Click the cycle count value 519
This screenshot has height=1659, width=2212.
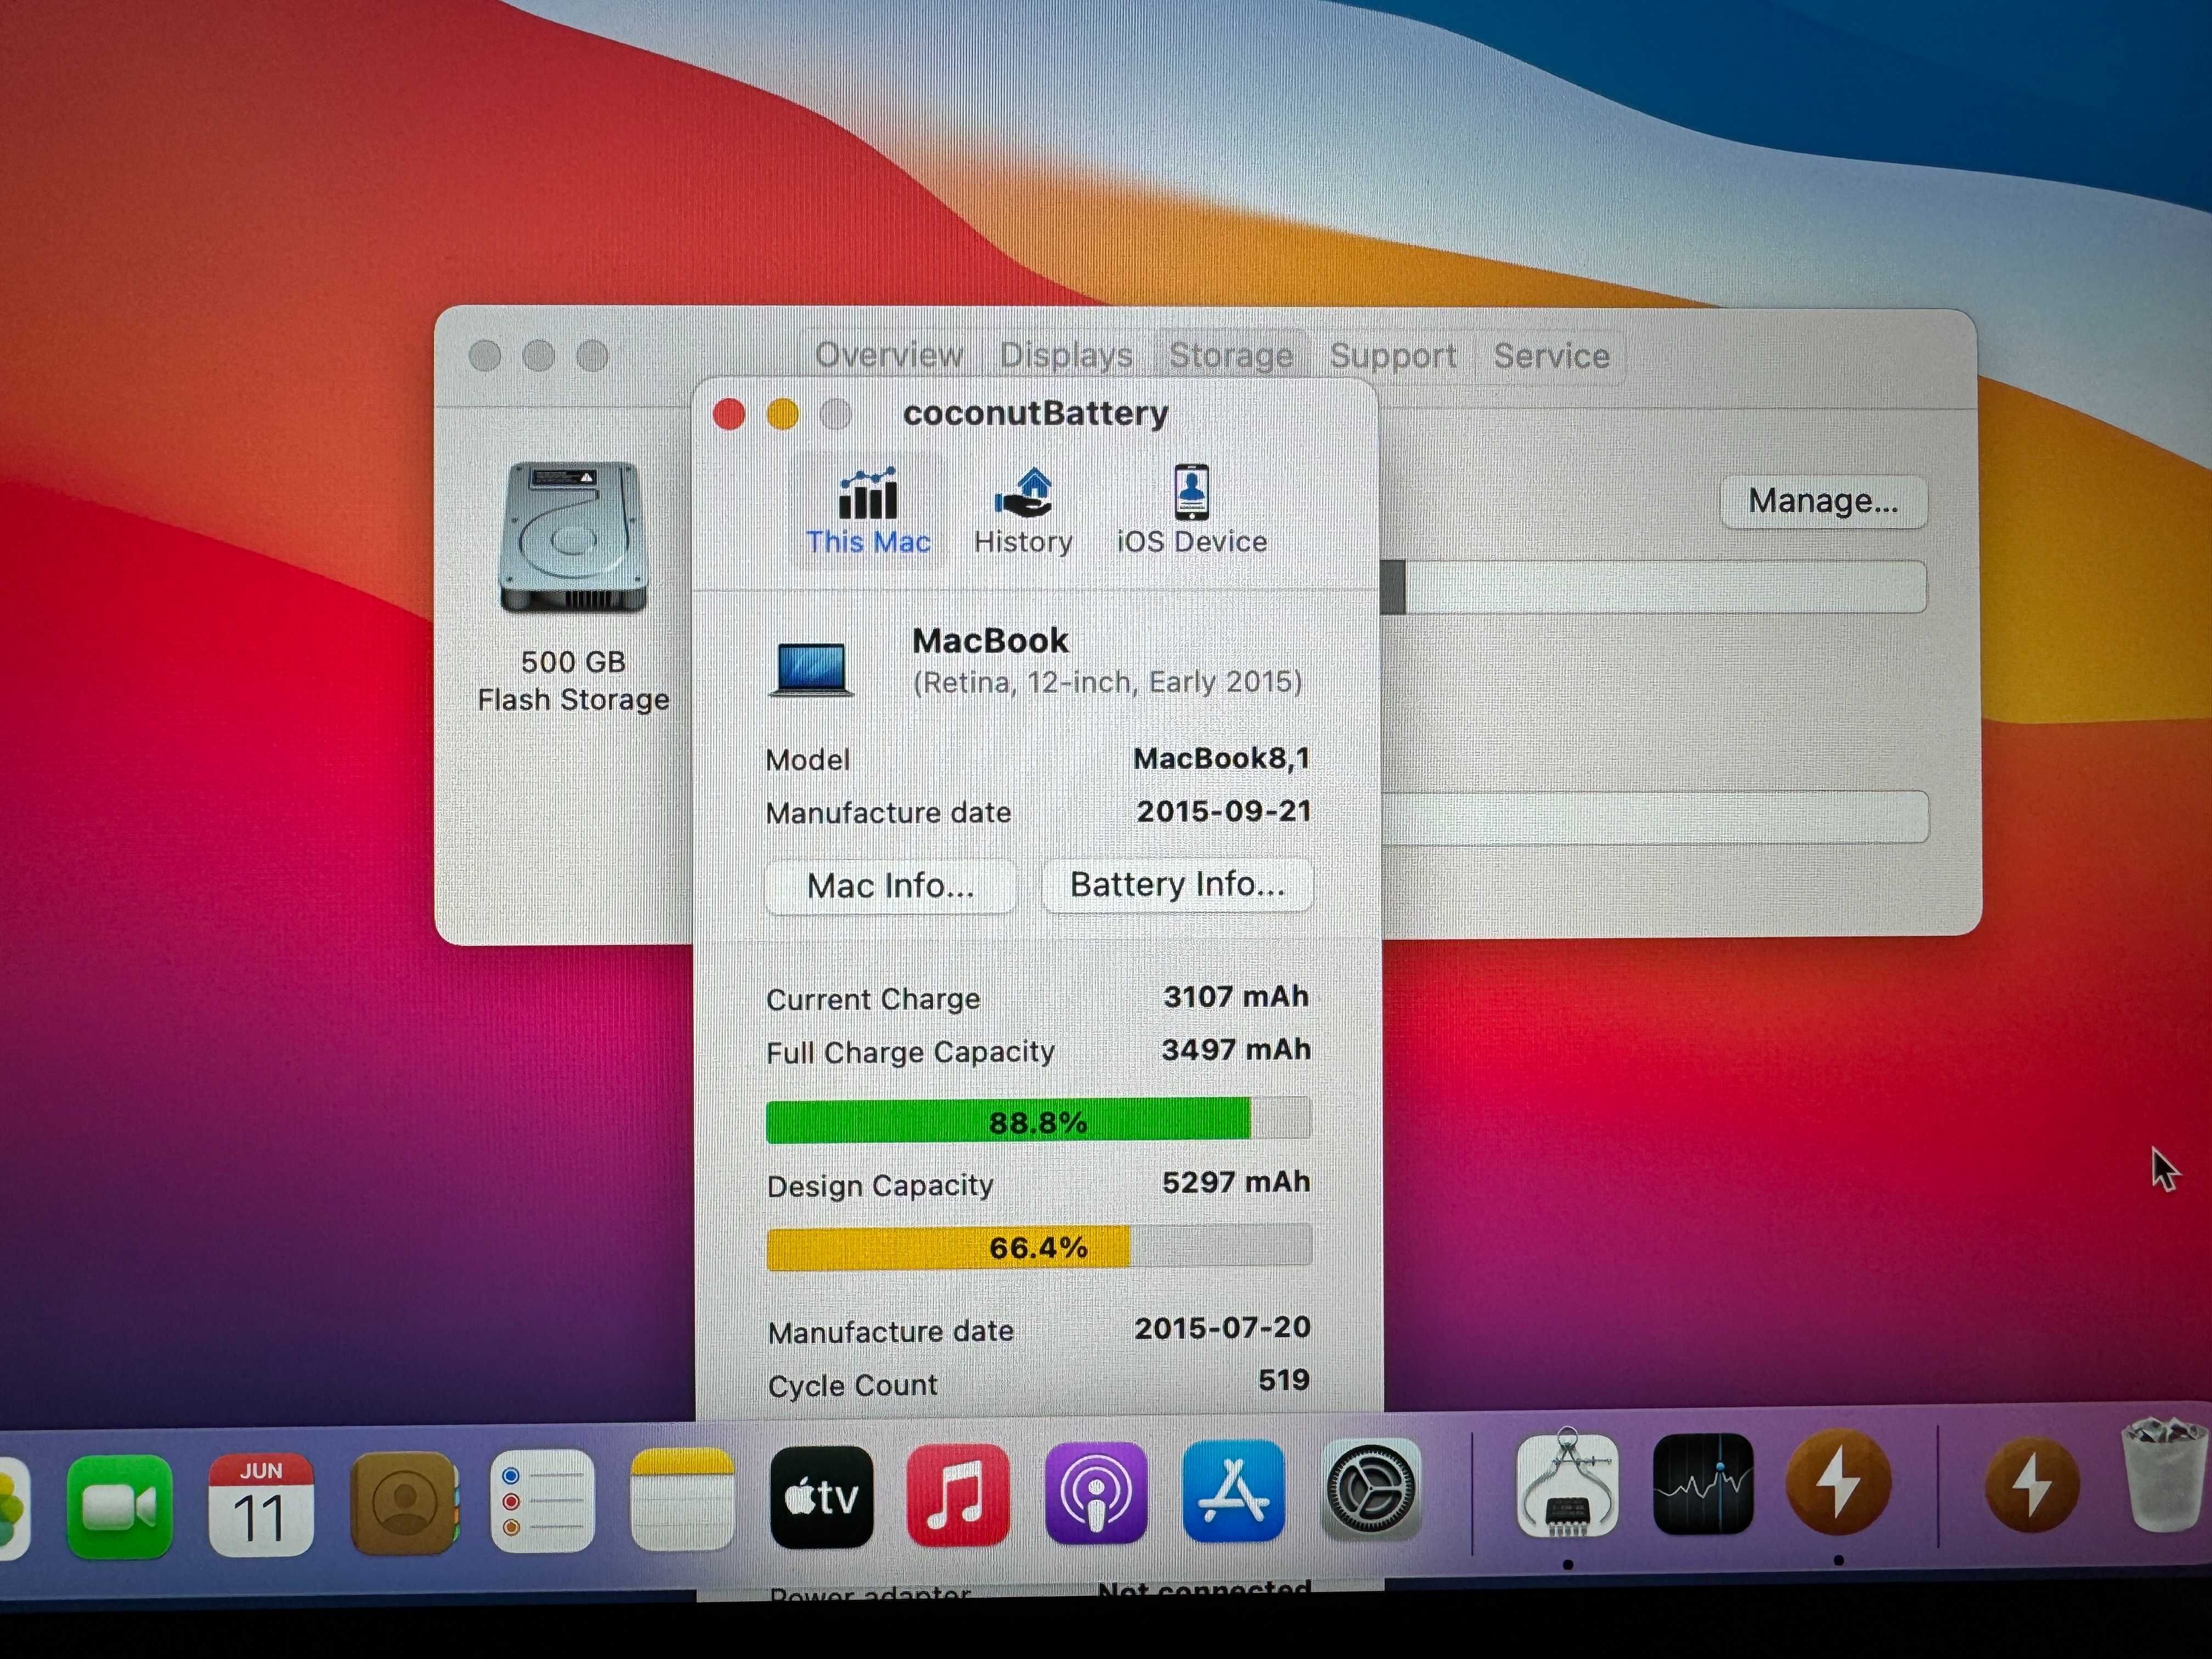click(1284, 1380)
